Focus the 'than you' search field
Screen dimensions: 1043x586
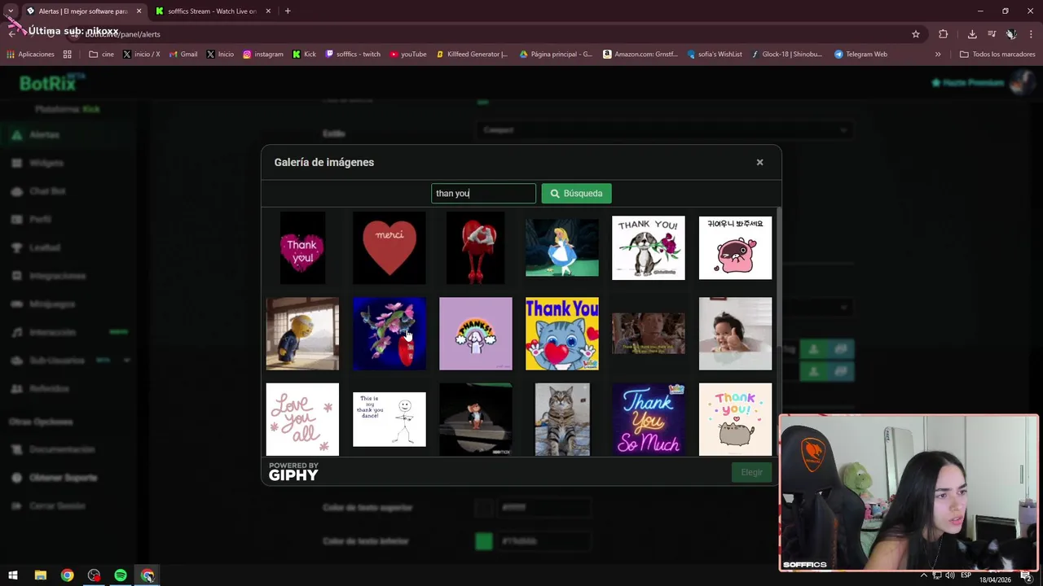coord(483,193)
